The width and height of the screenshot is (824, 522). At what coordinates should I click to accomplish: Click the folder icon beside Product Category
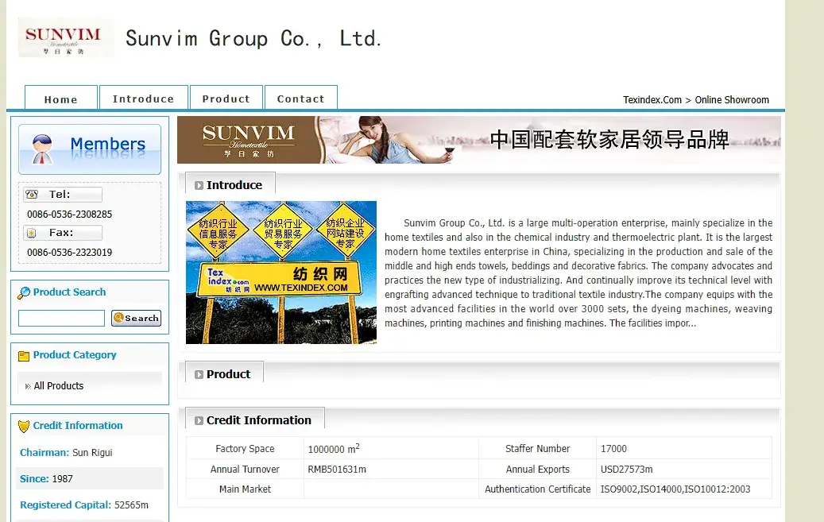click(x=24, y=356)
